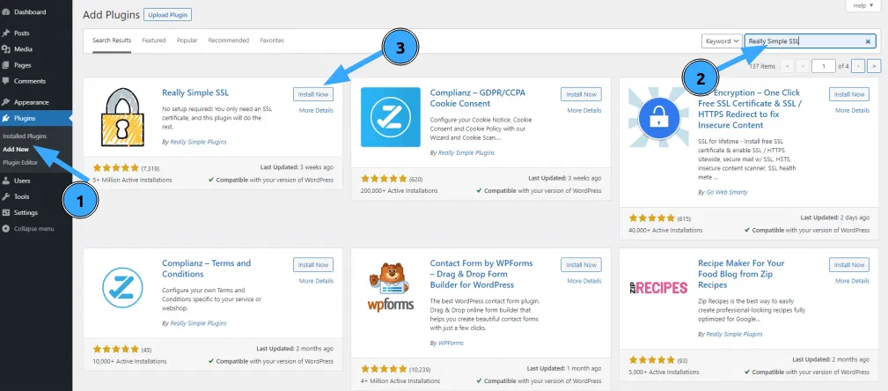Image resolution: width=888 pixels, height=391 pixels.
Task: Click the WPForms bear logo
Action: (391, 287)
